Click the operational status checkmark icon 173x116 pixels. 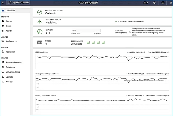(x=40, y=12)
